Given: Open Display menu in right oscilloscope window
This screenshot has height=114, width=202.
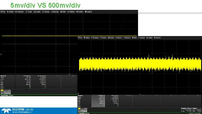Looking at the screenshot, I should pos(111,38).
